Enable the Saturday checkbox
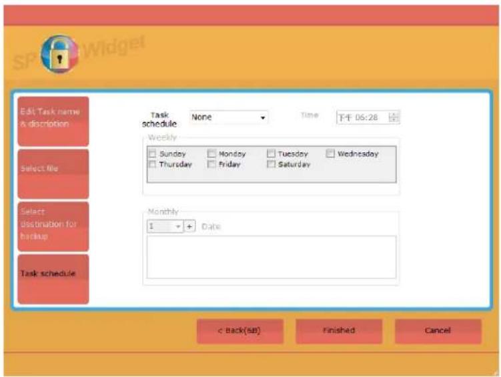 coord(271,164)
